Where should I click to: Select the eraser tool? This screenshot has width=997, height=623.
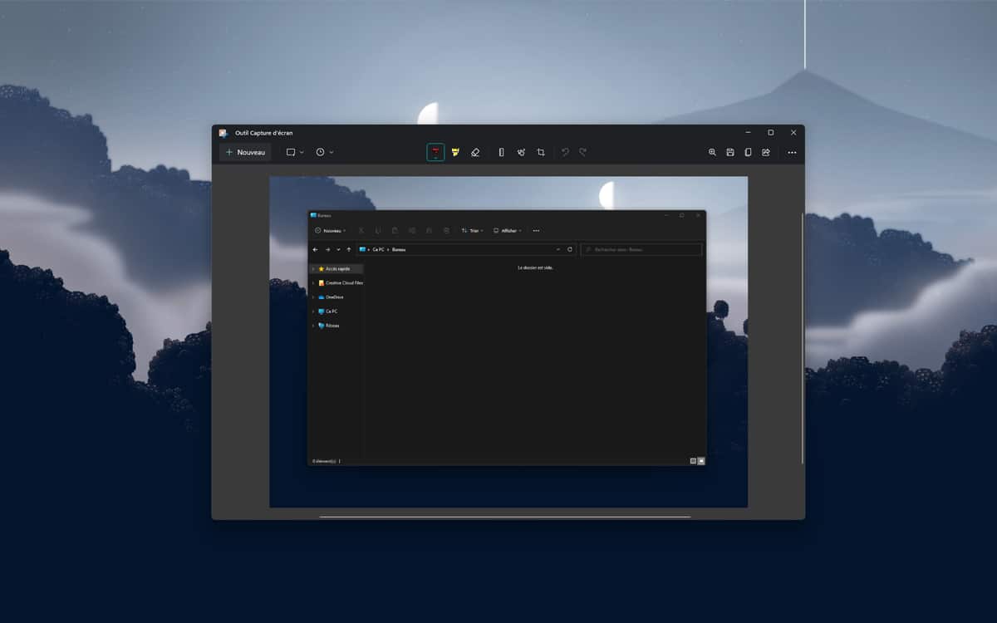[x=475, y=152]
